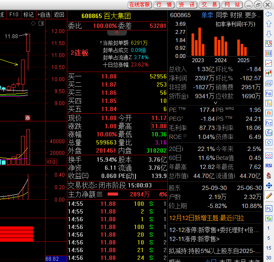Click the 2023 bar group in profit chart
The width and height of the screenshot is (274, 262).
(x=198, y=42)
